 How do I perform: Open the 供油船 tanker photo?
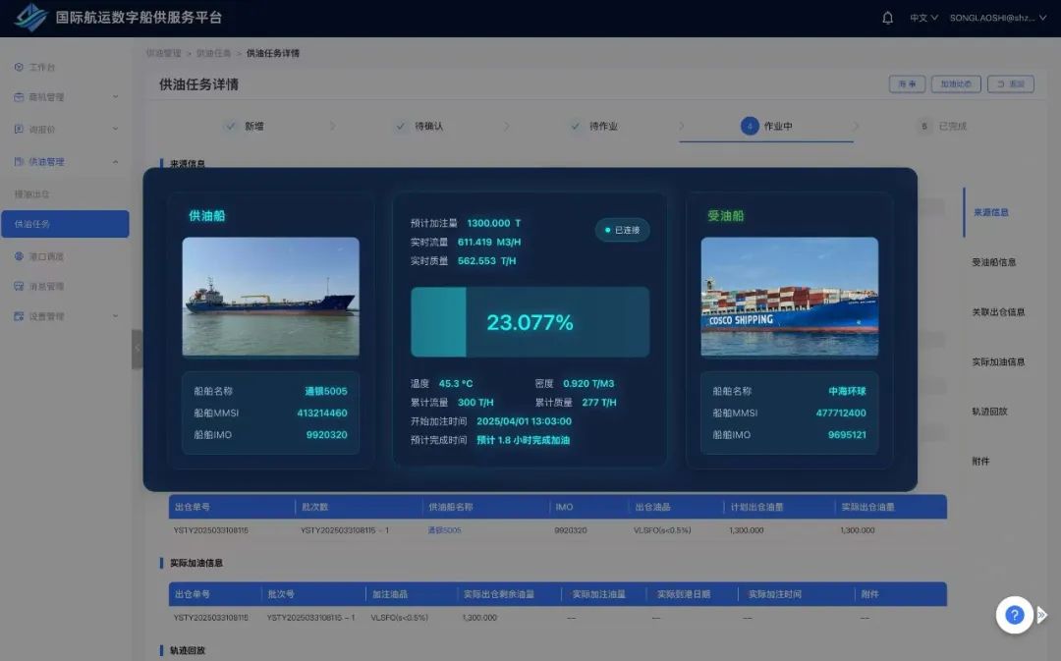click(x=271, y=297)
